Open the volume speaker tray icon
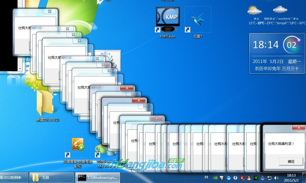 [276, 178]
